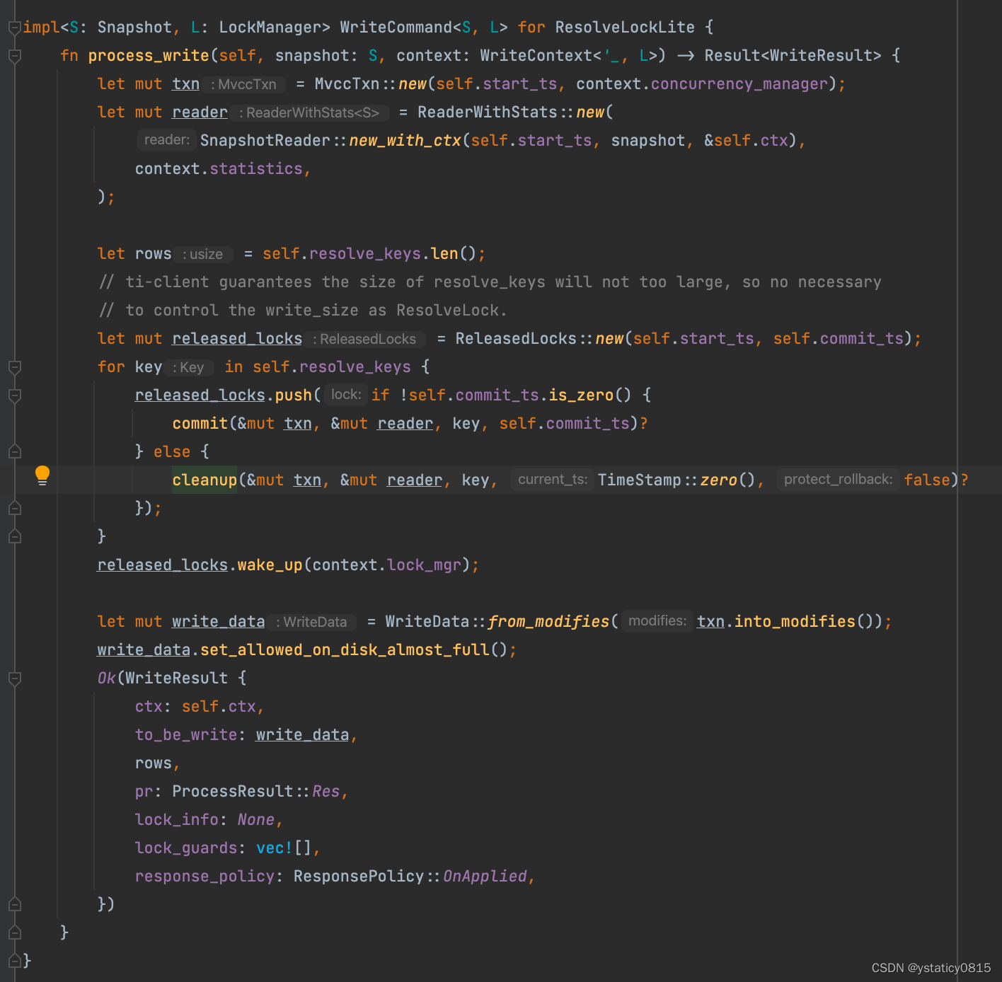Screen dimensions: 1002x982
Task: Click 'from_modifies' method name
Action: (548, 622)
